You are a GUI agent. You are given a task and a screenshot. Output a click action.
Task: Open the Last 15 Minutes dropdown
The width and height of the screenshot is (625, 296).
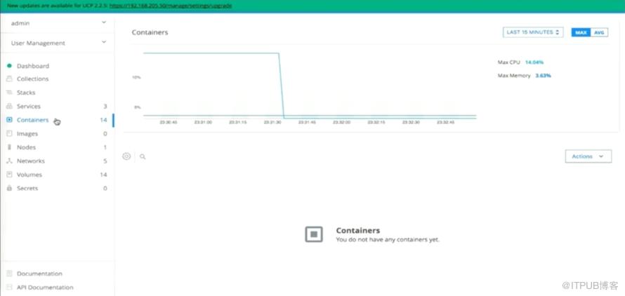click(x=533, y=32)
